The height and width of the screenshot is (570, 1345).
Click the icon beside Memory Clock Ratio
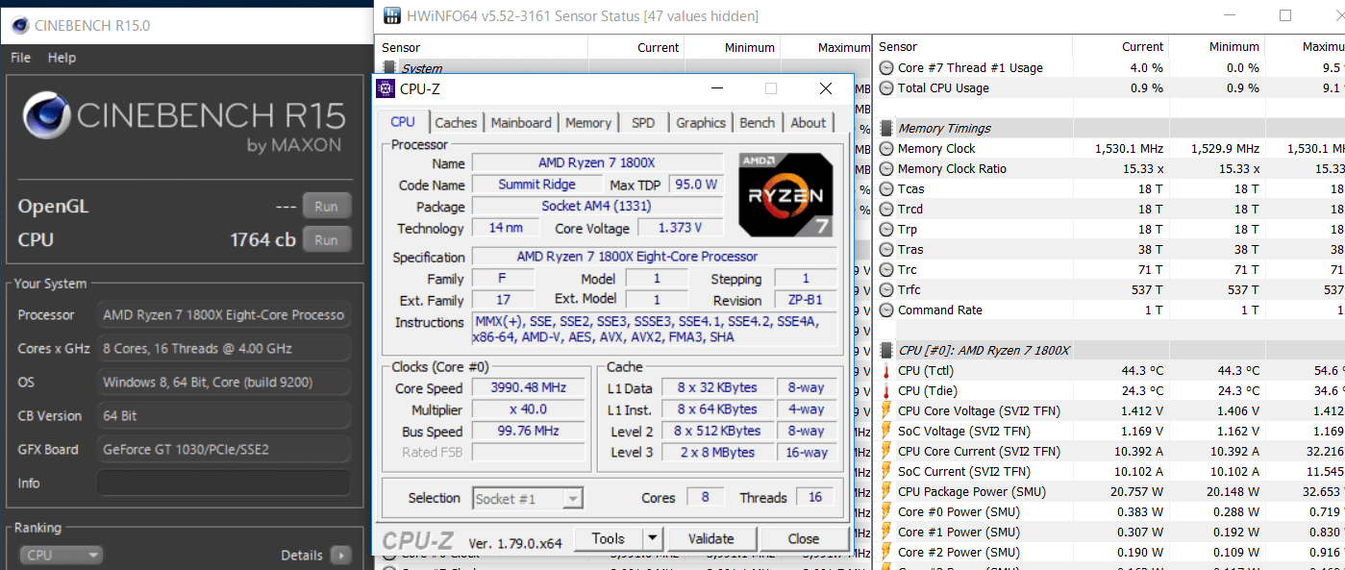(x=886, y=169)
